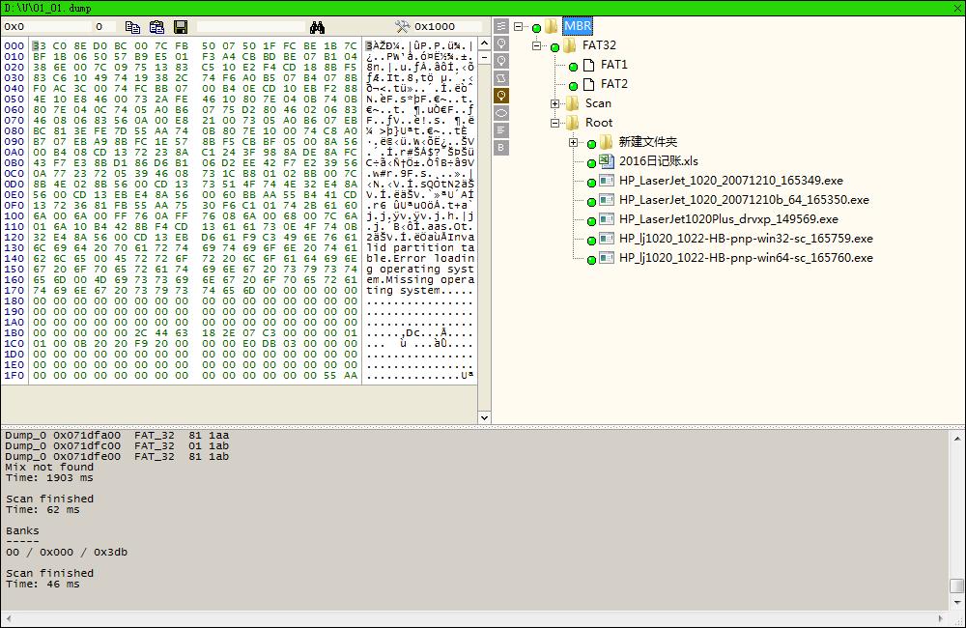Screen dimensions: 966x628
Task: Expand the 新建文件夹 folder node
Action: pyautogui.click(x=574, y=142)
